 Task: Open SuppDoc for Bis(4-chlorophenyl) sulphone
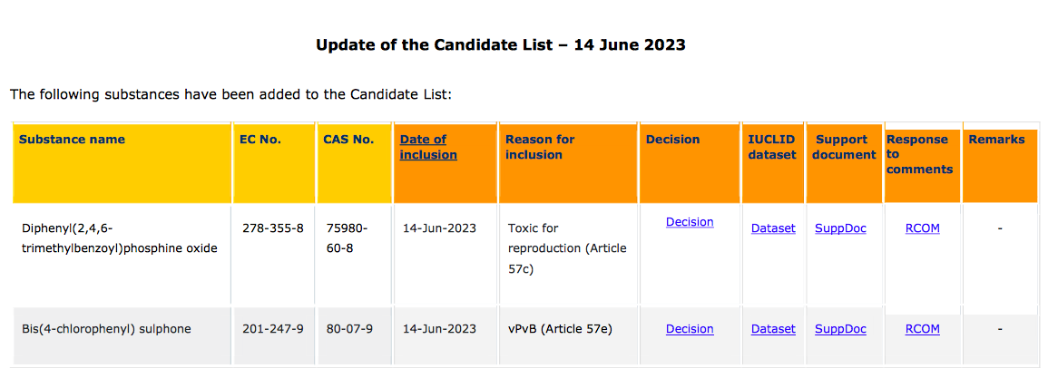(840, 329)
